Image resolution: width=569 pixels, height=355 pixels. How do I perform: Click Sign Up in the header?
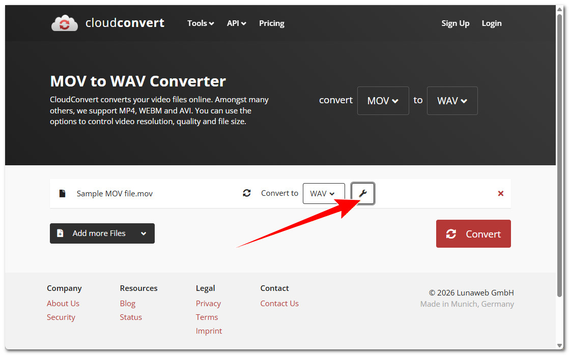point(455,23)
